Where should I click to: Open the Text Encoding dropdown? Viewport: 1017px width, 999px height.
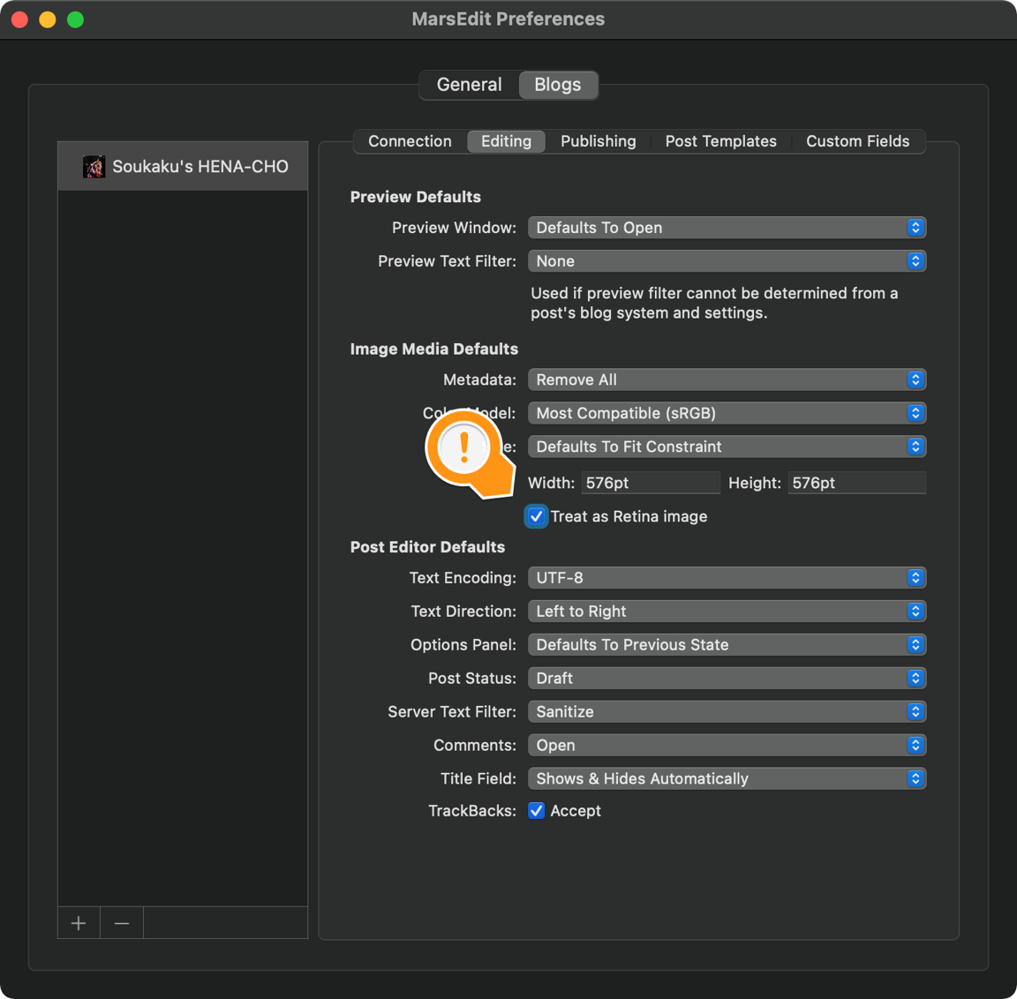pyautogui.click(x=727, y=578)
